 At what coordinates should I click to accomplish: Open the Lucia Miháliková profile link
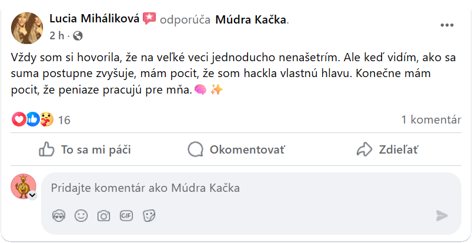pyautogui.click(x=94, y=19)
